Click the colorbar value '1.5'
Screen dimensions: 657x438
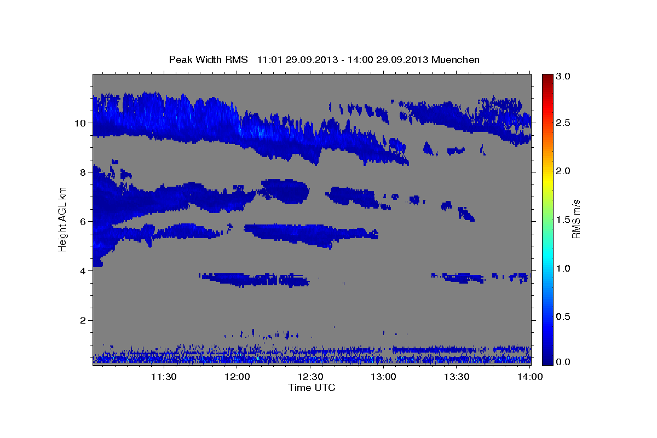(564, 220)
